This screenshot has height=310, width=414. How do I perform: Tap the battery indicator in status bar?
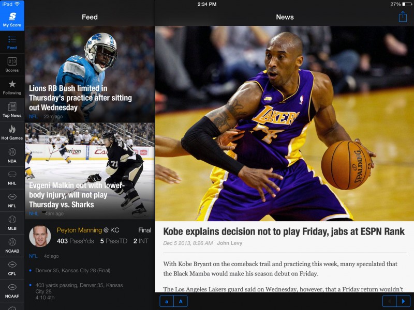407,4
